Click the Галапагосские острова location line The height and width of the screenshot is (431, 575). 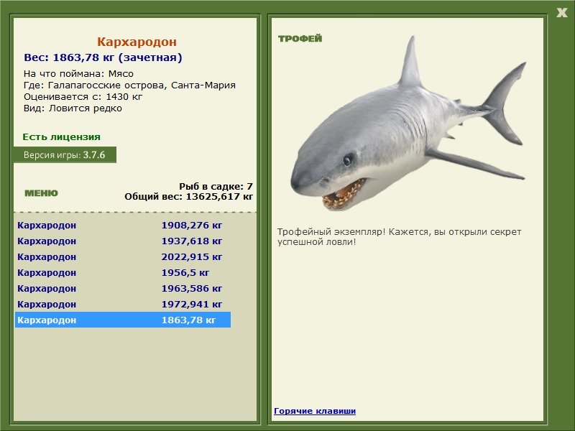pyautogui.click(x=129, y=85)
